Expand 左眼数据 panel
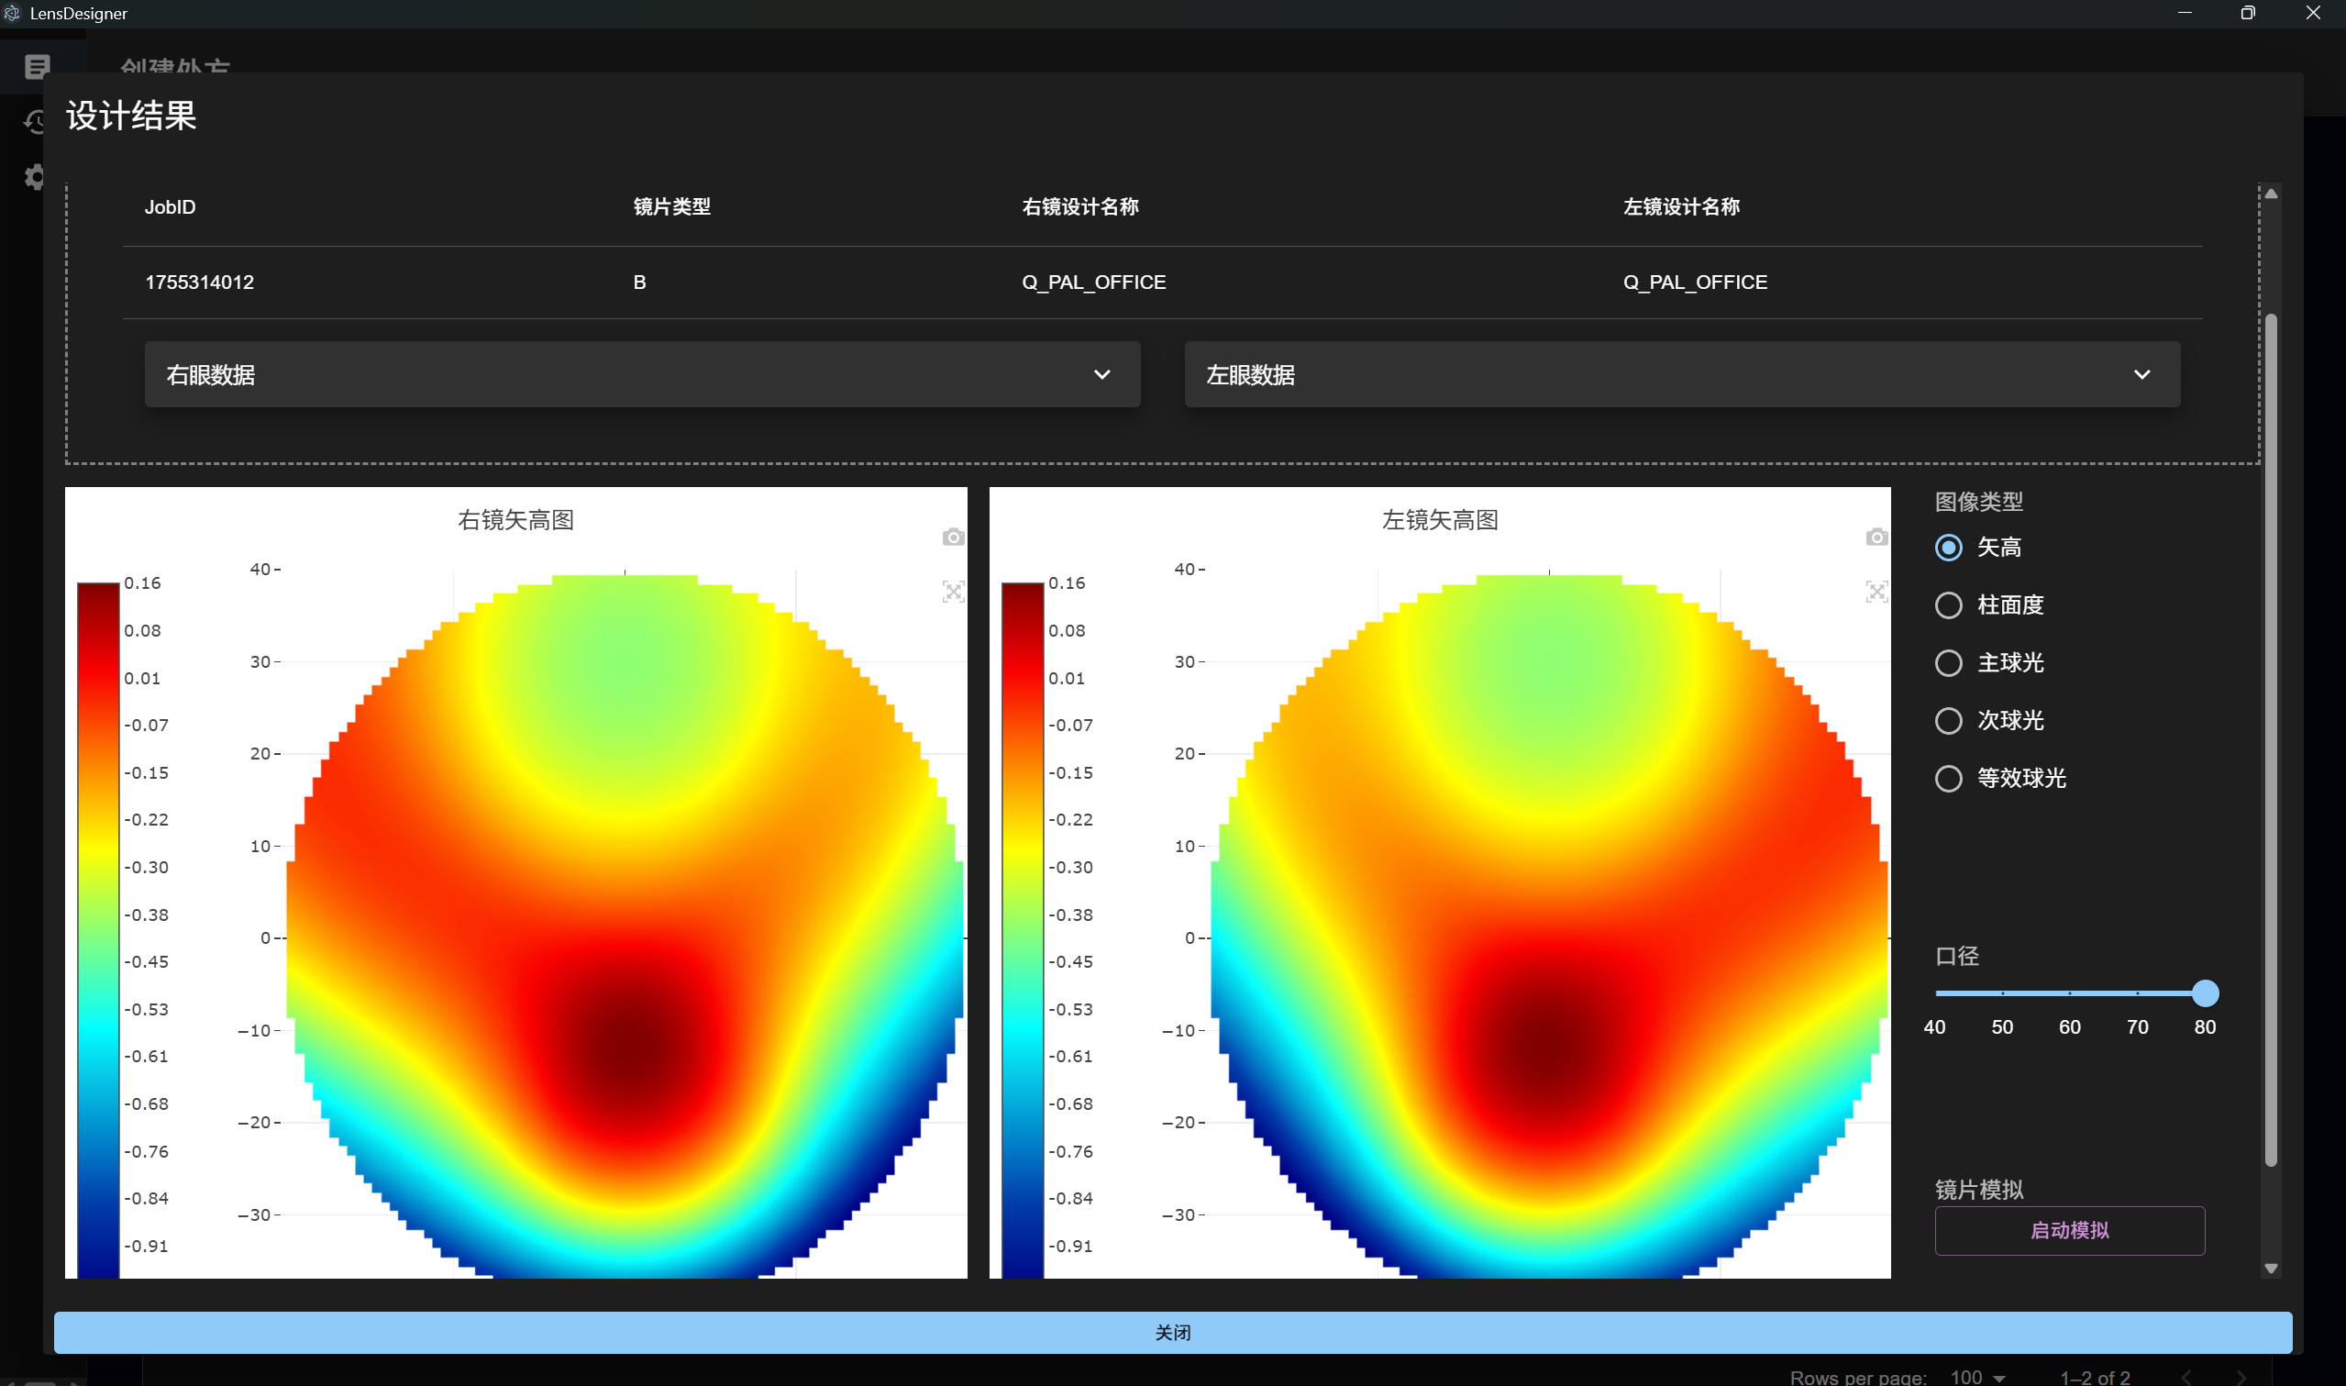This screenshot has height=1386, width=2346. [x=1682, y=374]
